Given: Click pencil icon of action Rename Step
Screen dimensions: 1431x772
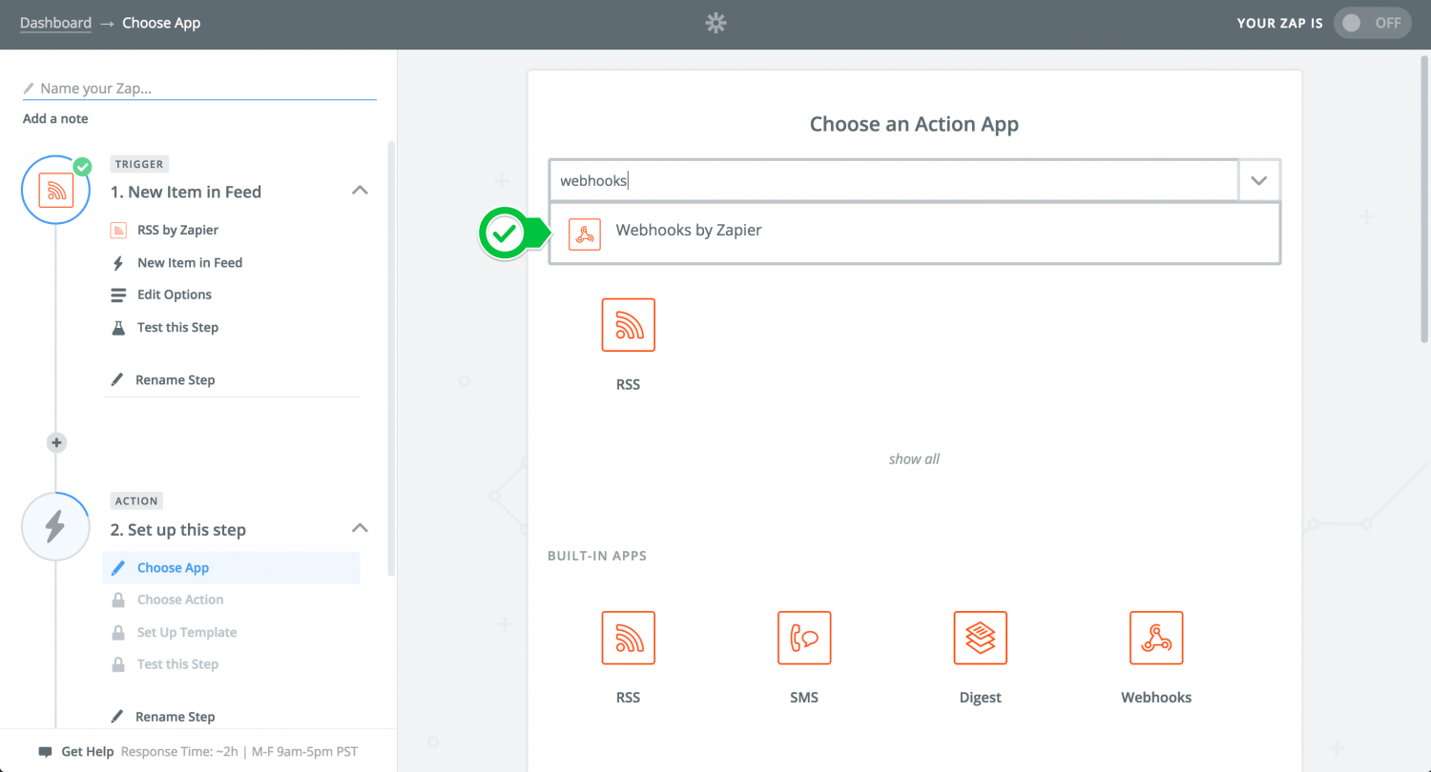Looking at the screenshot, I should (x=117, y=717).
